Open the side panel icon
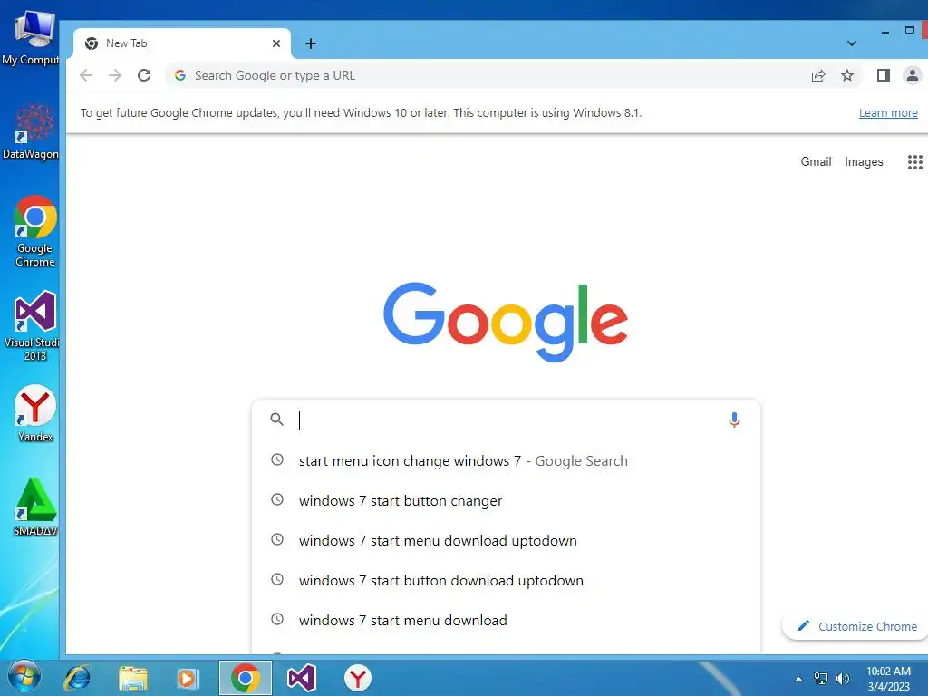This screenshot has width=928, height=696. coord(883,75)
